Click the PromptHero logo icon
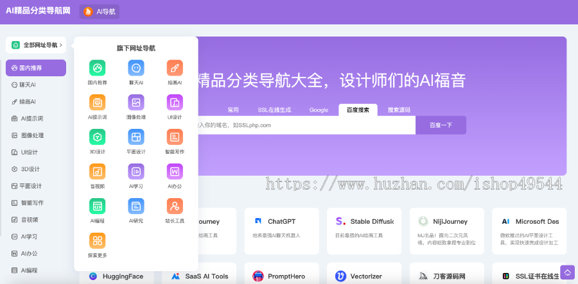 tap(258, 276)
